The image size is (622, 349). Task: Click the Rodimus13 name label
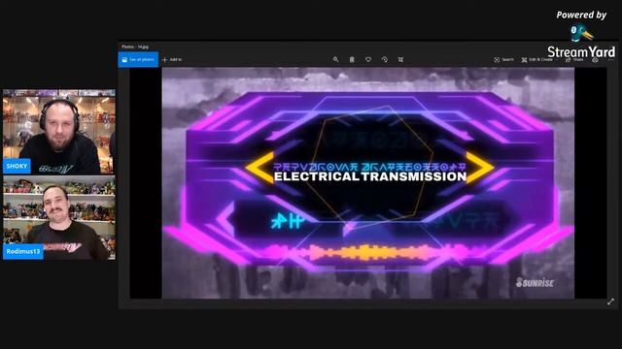(x=23, y=251)
